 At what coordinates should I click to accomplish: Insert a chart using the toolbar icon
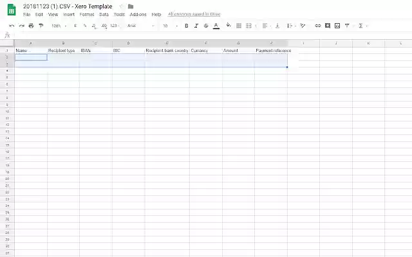pyautogui.click(x=337, y=26)
